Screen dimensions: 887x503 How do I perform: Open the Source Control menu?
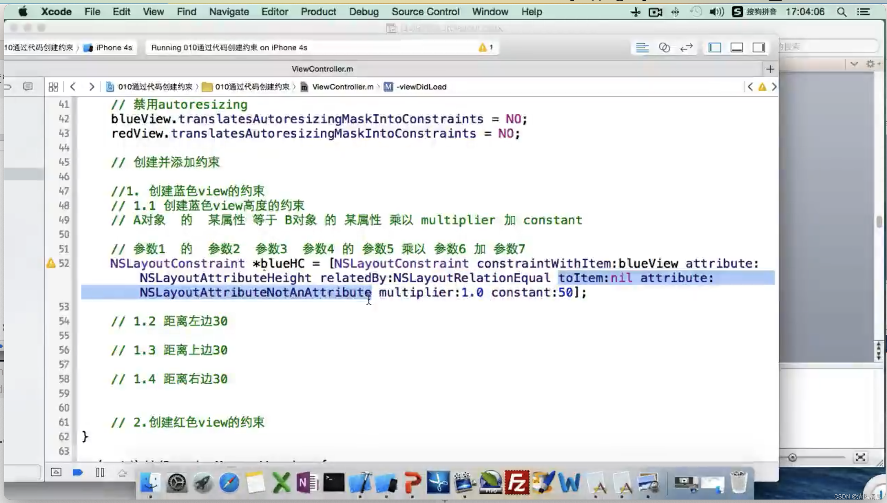[x=425, y=12]
